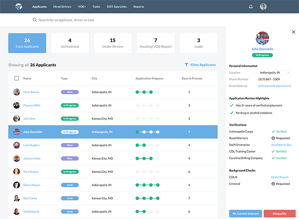299x219 pixels.
Task: Click checkmark beside verified employment highlight
Action: point(232,105)
